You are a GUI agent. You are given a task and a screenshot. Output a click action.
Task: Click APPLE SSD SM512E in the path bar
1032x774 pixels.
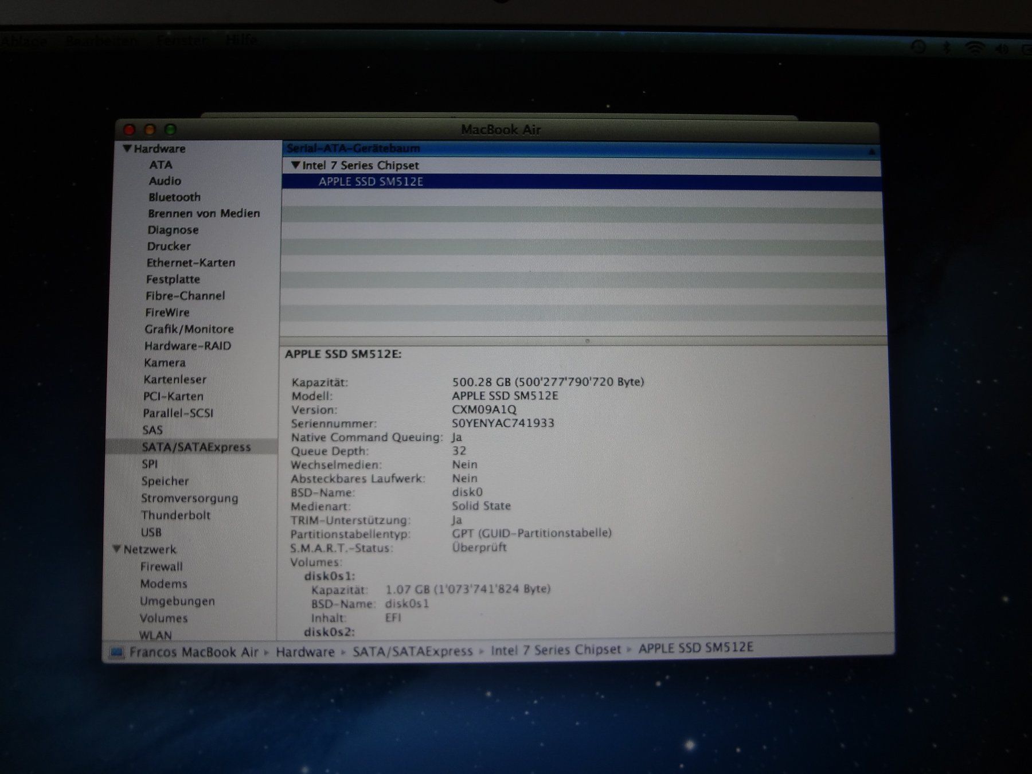tap(695, 648)
